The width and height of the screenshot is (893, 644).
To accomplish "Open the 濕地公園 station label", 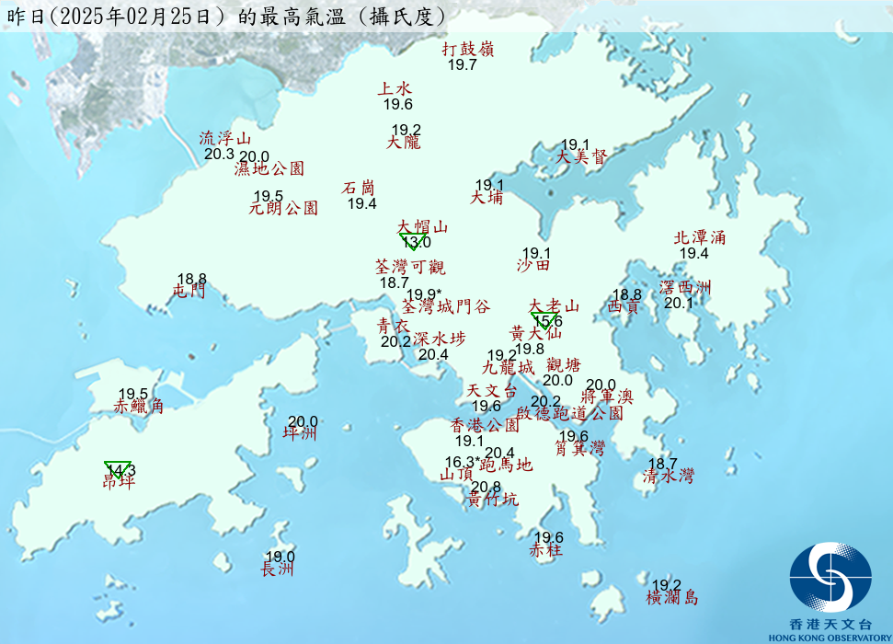I will click(269, 169).
